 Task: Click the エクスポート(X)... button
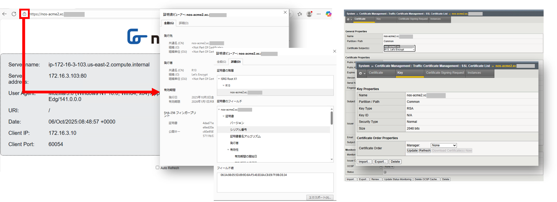pyautogui.click(x=320, y=198)
